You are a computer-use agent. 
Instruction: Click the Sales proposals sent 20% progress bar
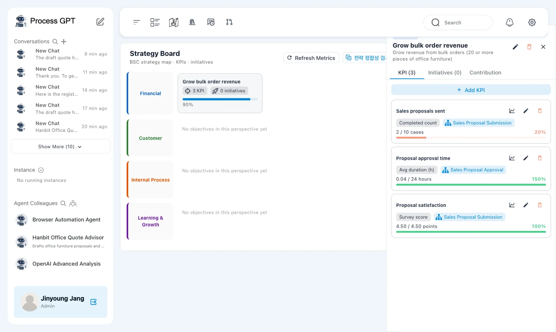coord(471,138)
